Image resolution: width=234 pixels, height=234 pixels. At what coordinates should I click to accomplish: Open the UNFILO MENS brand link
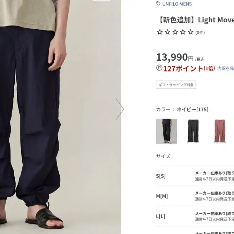click(x=177, y=4)
